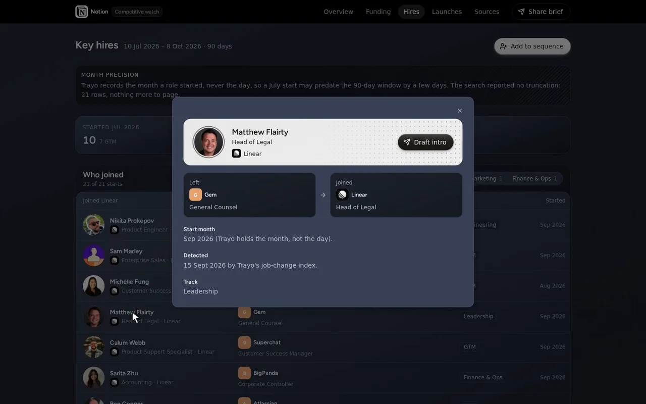The height and width of the screenshot is (404, 646).
Task: Click the Calum Webb name
Action: 128,342
